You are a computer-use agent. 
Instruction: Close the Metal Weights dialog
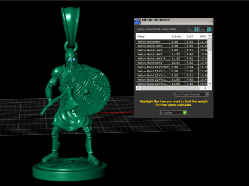point(210,21)
